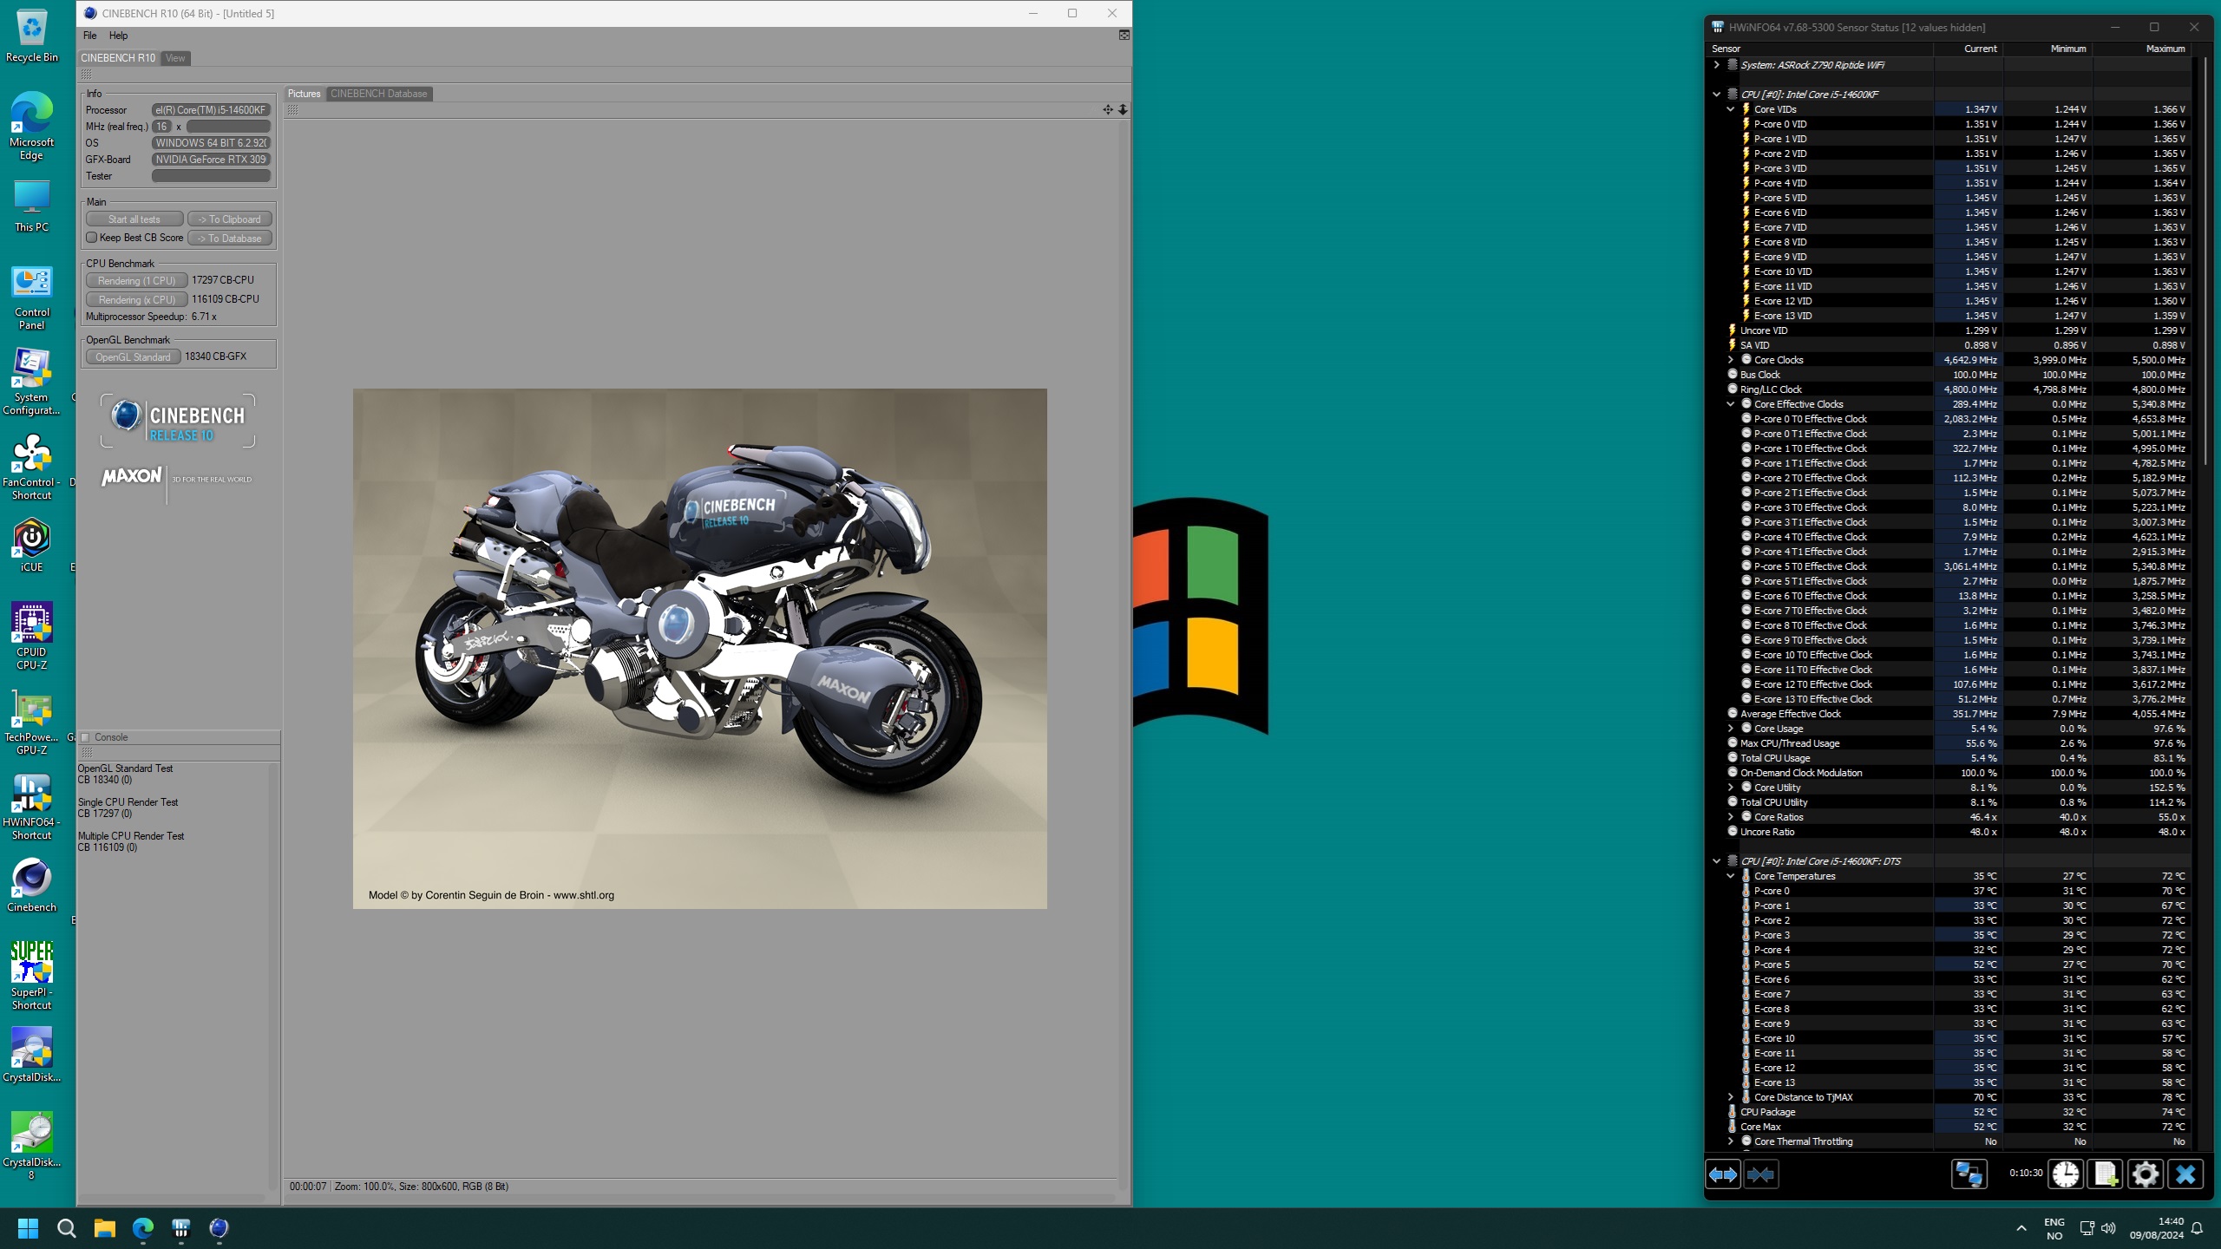Open the Cinebench Help menu
Image resolution: width=2221 pixels, height=1249 pixels.
tap(119, 36)
